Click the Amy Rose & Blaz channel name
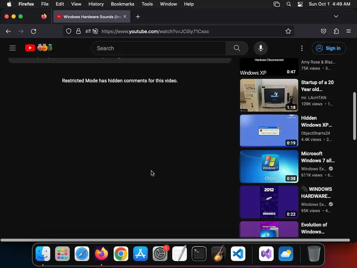 pyautogui.click(x=318, y=62)
